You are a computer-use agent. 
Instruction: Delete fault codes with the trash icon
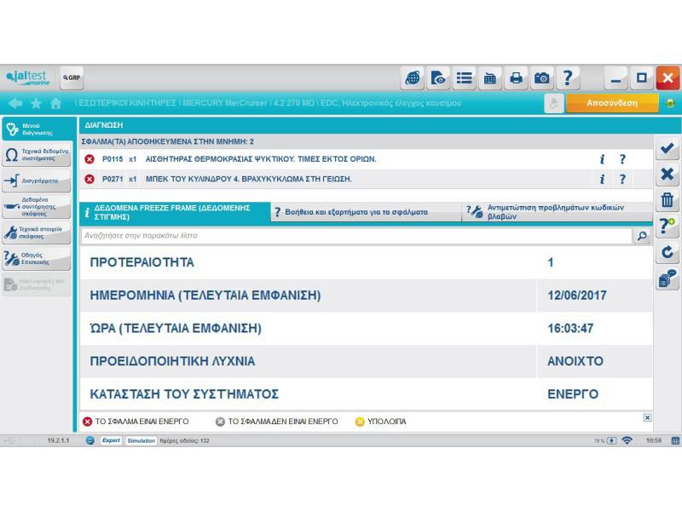click(668, 201)
